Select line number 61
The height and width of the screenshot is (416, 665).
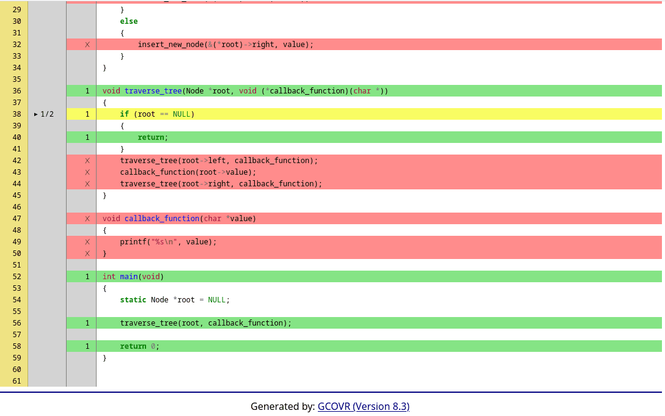click(17, 381)
